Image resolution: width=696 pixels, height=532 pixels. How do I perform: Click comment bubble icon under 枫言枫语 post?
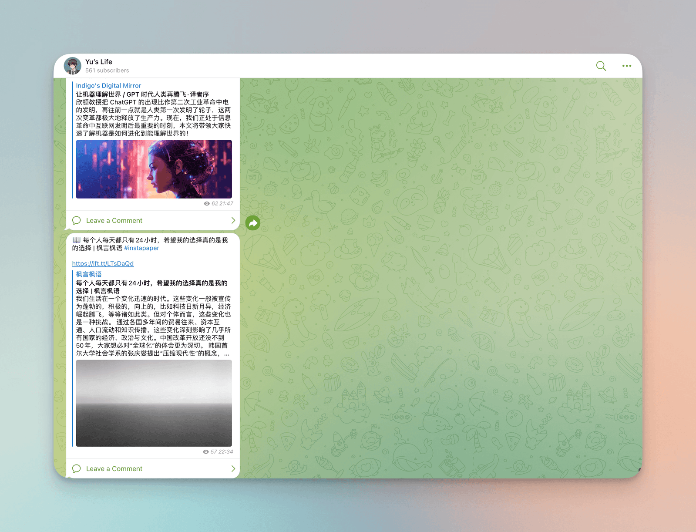coord(77,468)
